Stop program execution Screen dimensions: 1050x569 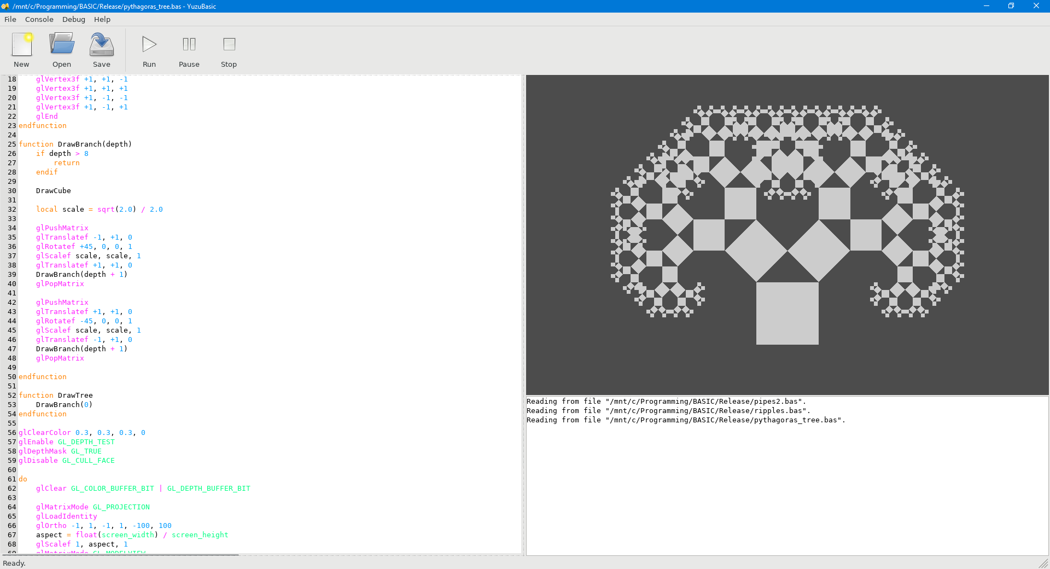pyautogui.click(x=229, y=49)
